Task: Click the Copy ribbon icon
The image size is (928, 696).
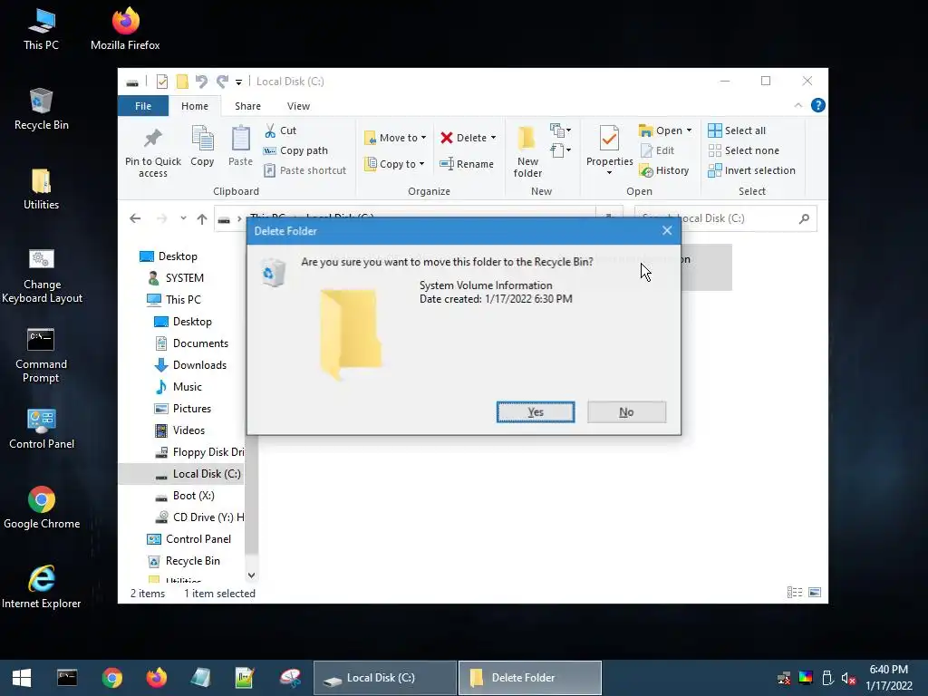Action: coord(202,146)
